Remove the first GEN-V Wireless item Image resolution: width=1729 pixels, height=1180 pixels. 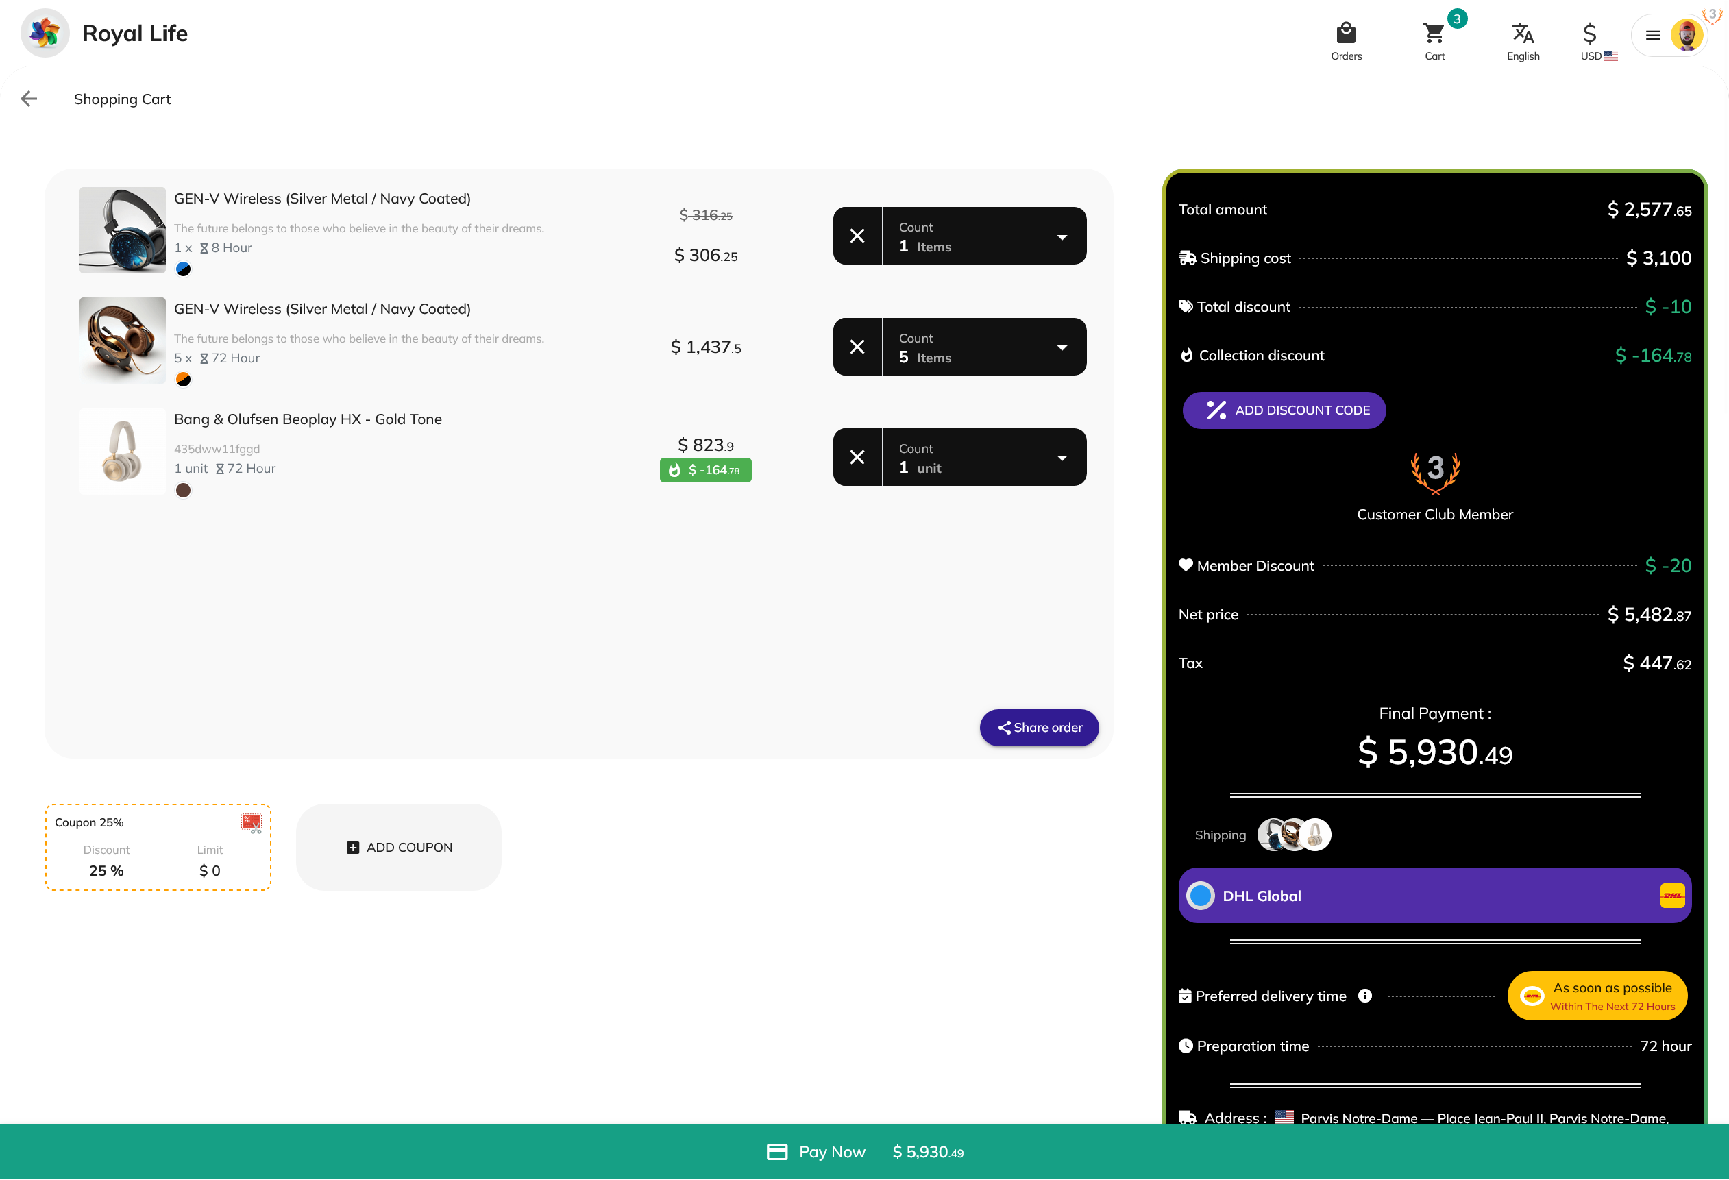coord(857,236)
